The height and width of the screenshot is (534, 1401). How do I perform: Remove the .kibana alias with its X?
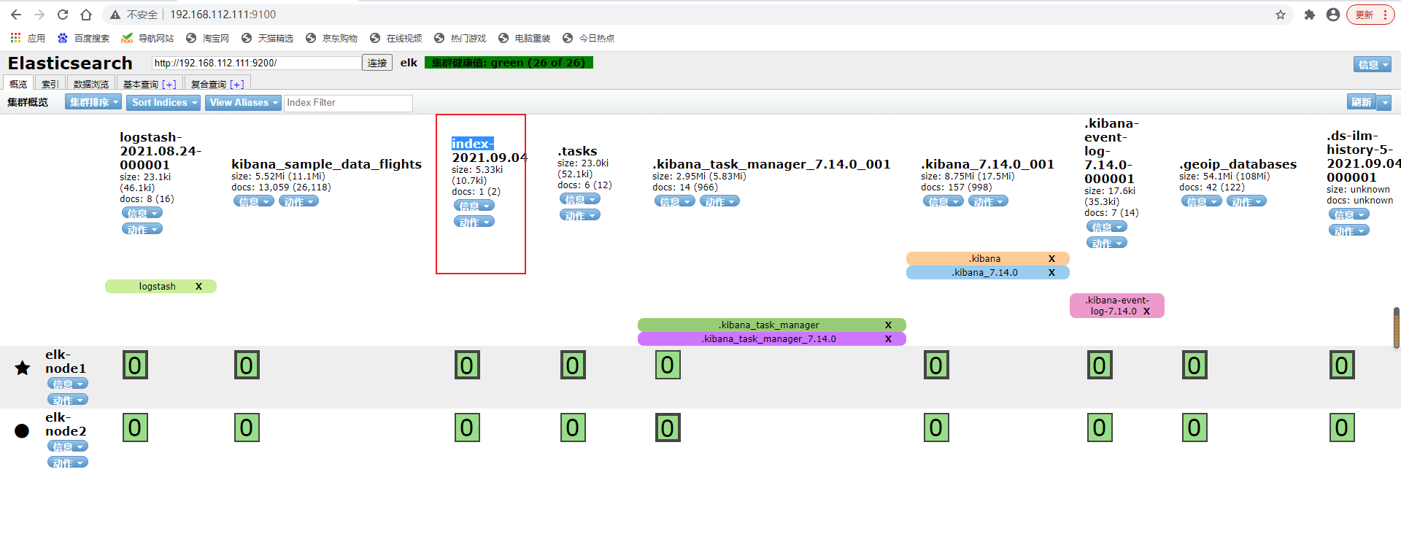1051,259
